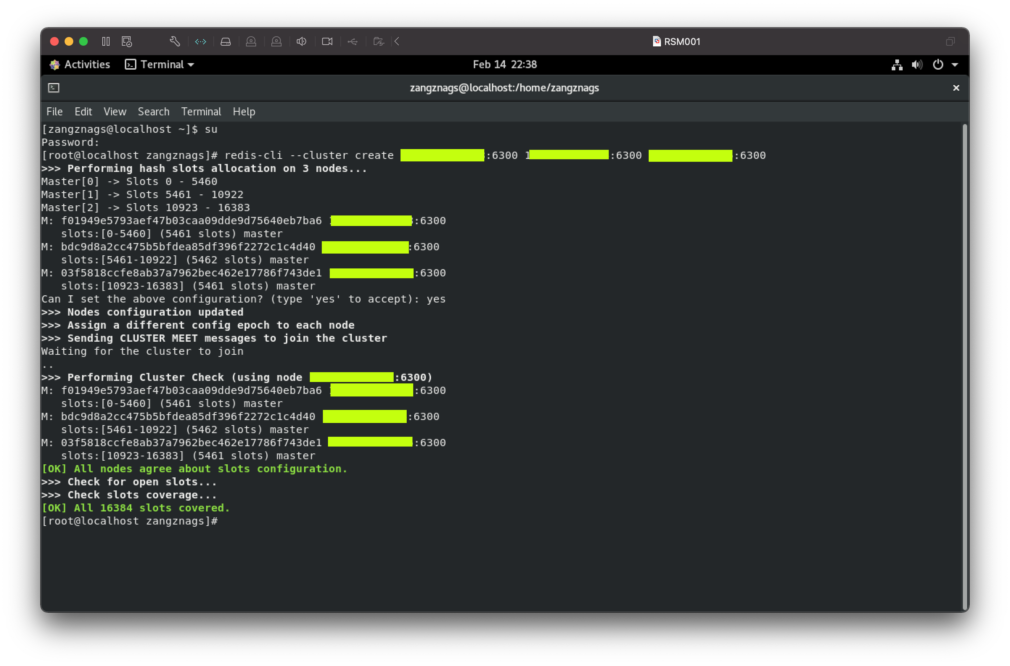This screenshot has height=666, width=1010.
Task: Collapse the toolbar with left chevron
Action: [397, 41]
